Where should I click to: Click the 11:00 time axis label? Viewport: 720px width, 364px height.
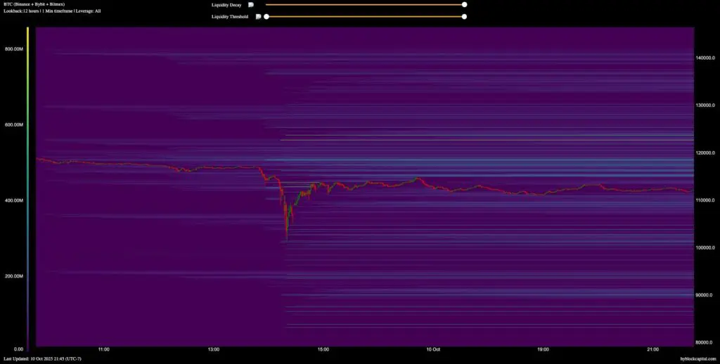(103, 349)
